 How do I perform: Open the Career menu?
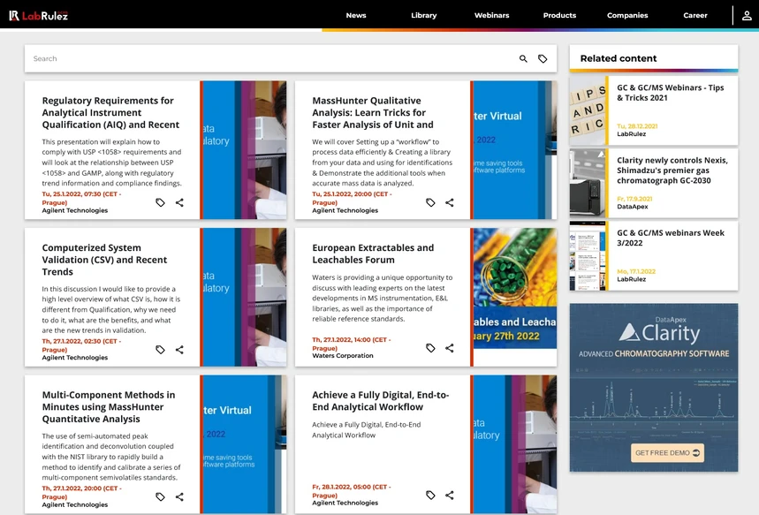(x=695, y=16)
